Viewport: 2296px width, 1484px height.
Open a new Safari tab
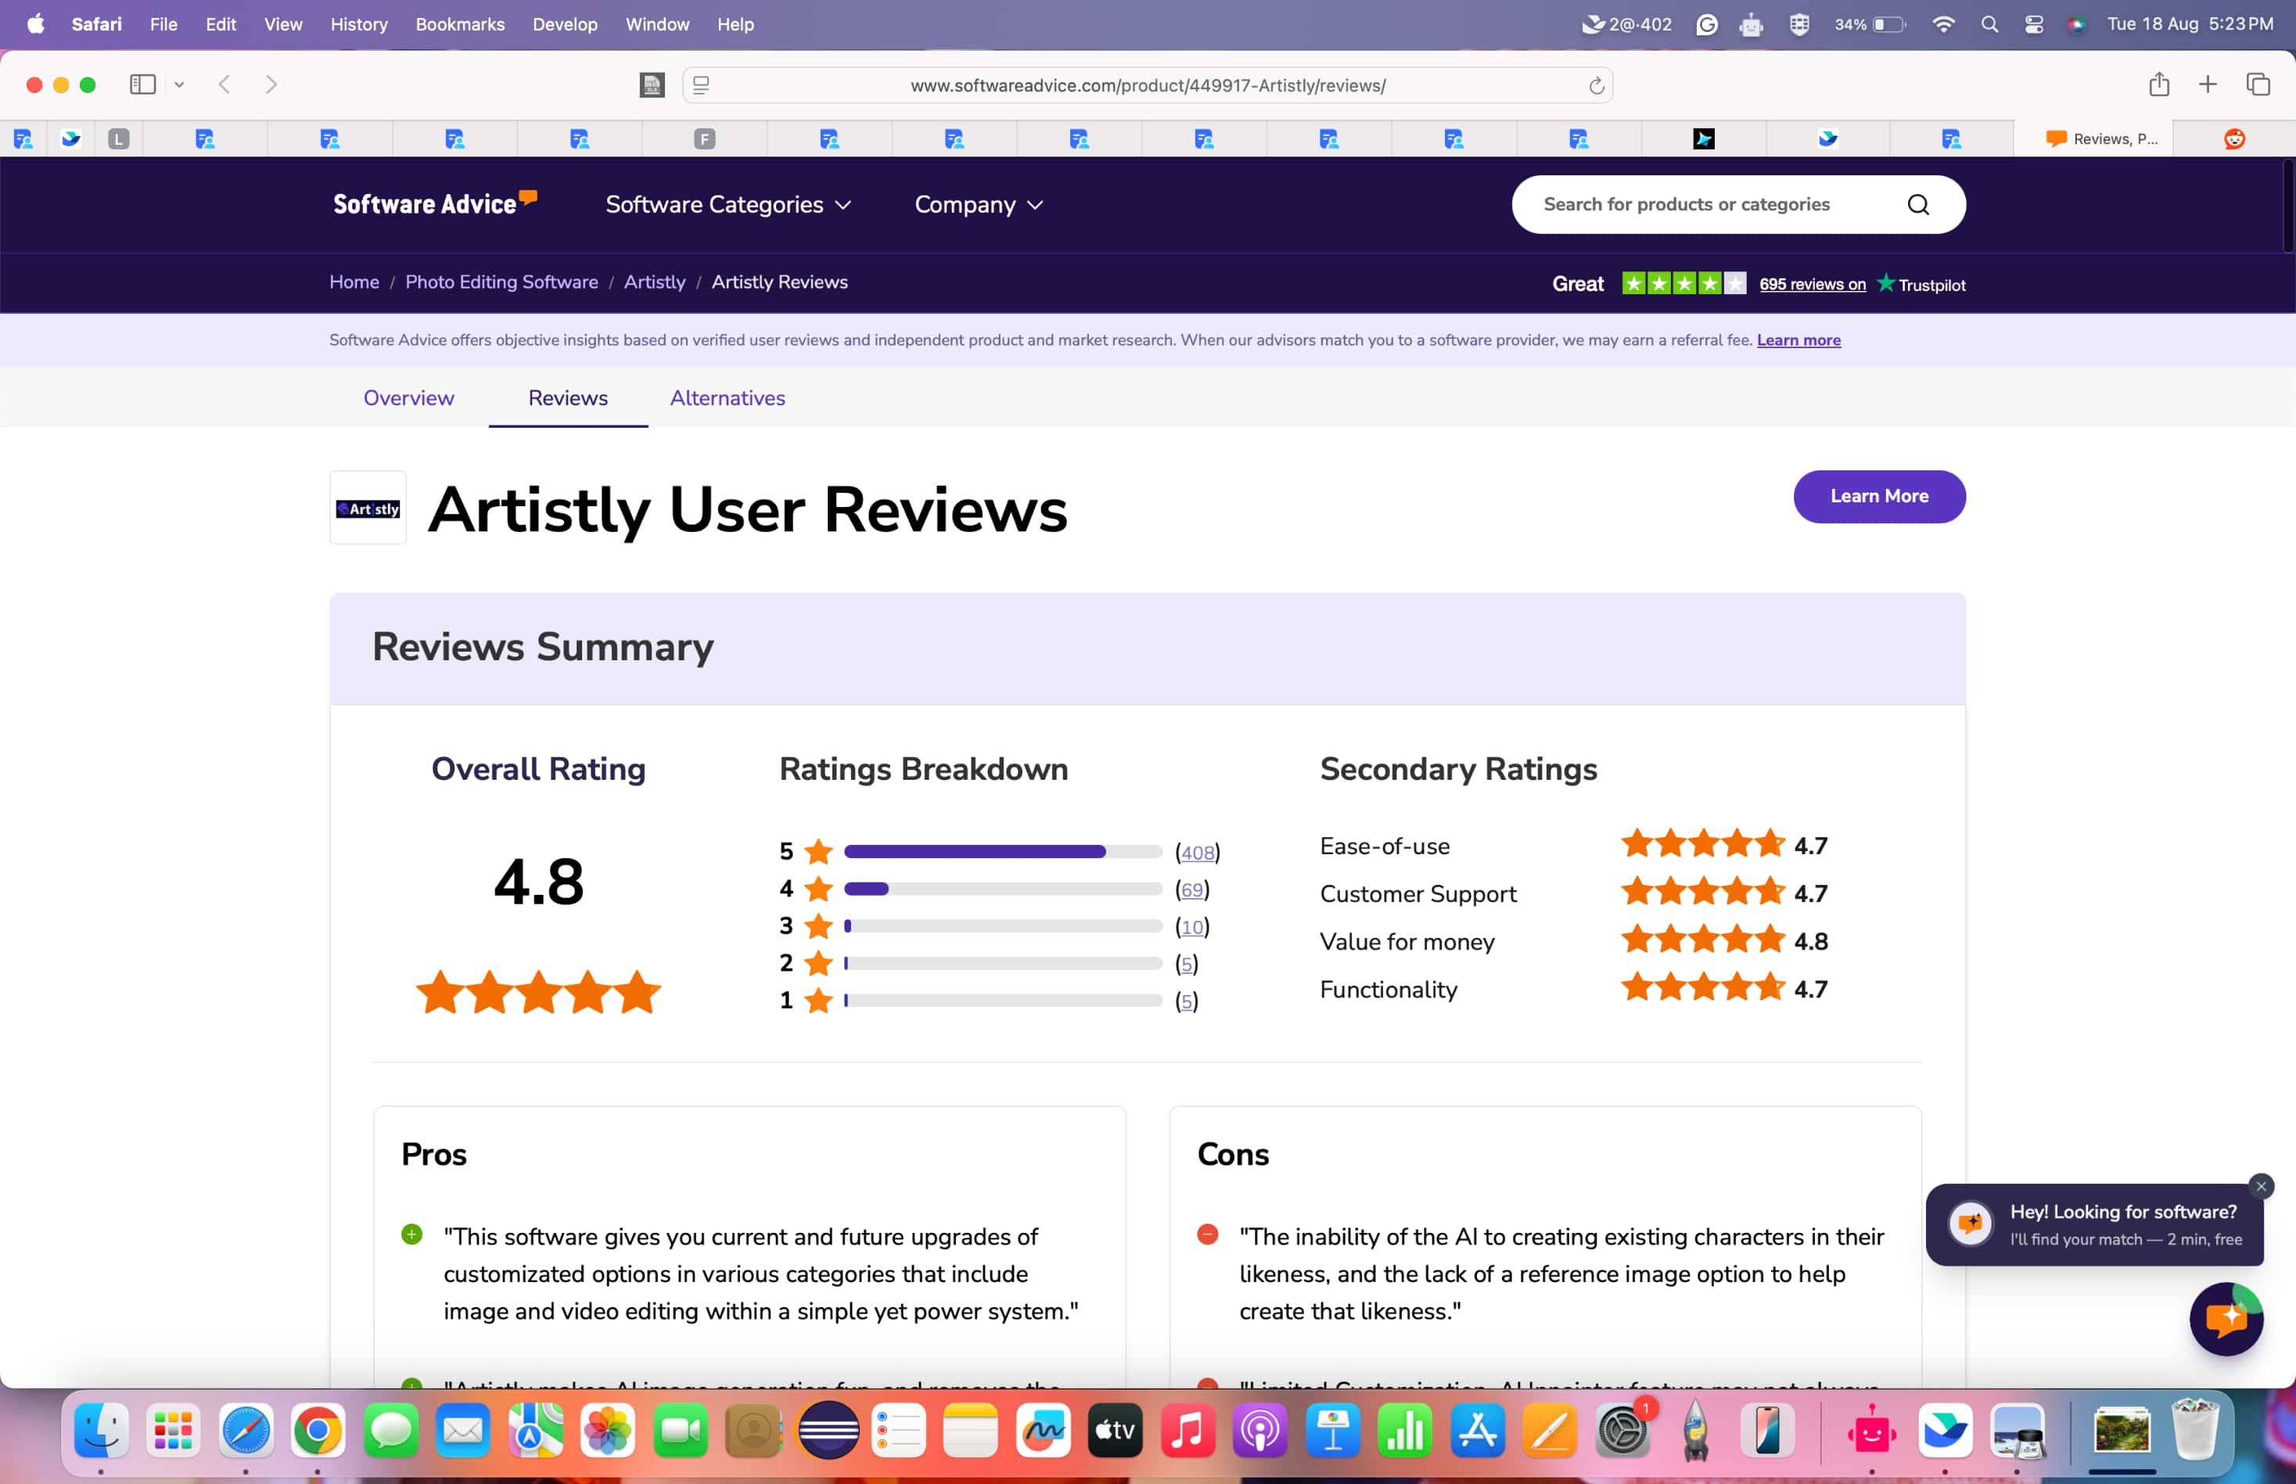tap(2208, 84)
